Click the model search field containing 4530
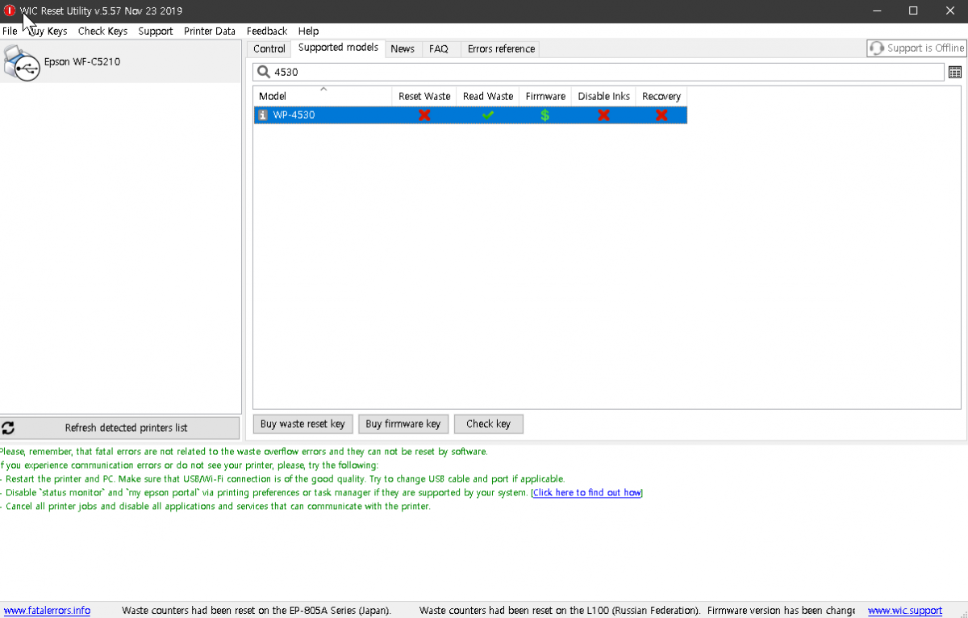This screenshot has width=968, height=618. (x=598, y=72)
